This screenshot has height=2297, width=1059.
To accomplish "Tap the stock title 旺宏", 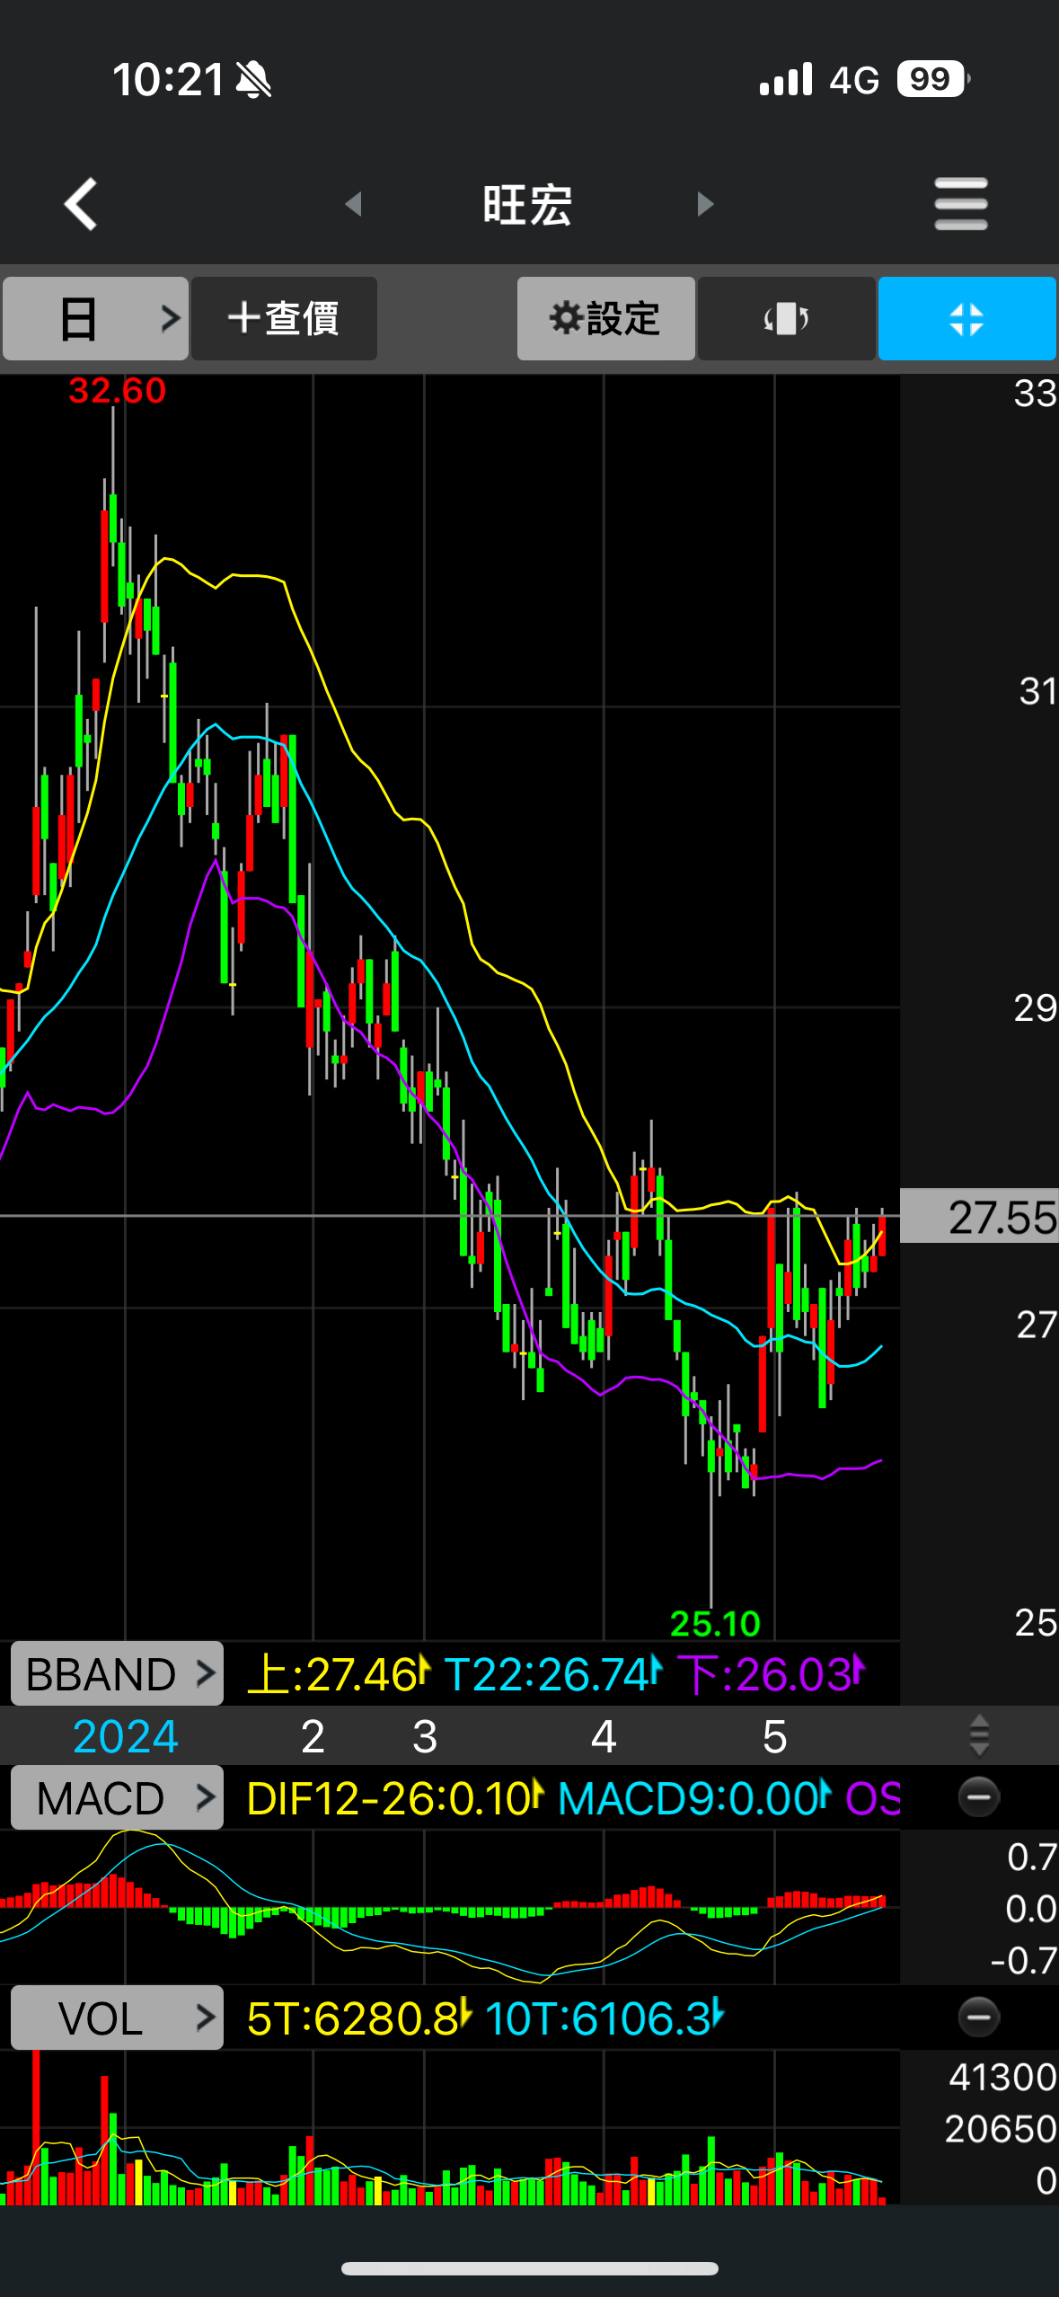I will [x=528, y=205].
